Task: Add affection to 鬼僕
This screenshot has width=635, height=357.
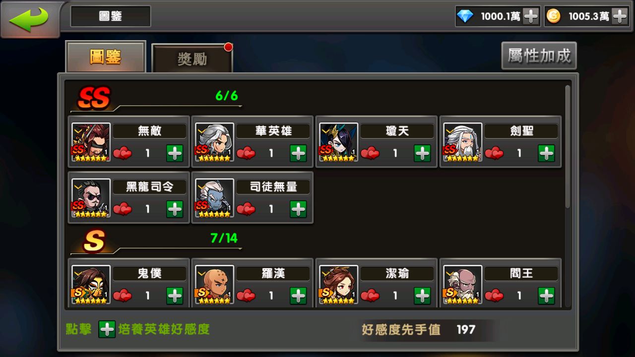Action: pyautogui.click(x=175, y=296)
